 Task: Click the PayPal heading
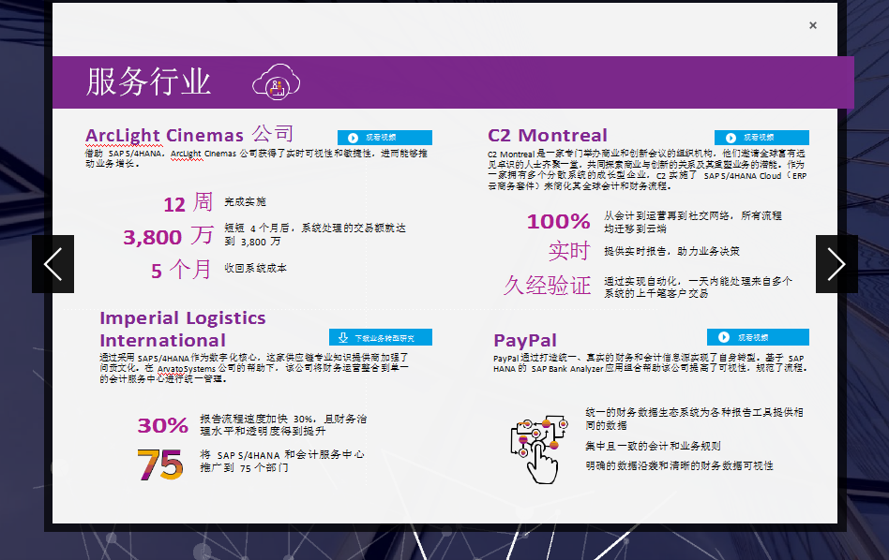click(x=525, y=340)
